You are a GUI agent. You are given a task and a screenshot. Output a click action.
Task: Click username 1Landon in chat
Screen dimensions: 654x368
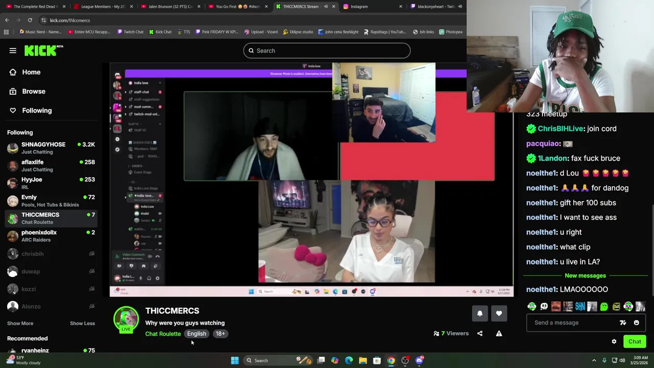click(552, 158)
